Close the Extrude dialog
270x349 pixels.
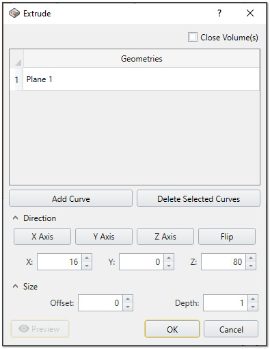(x=250, y=13)
